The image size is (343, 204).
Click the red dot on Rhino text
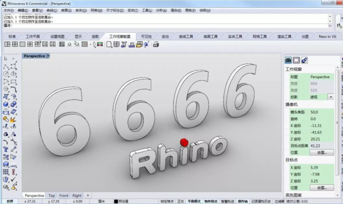coord(184,142)
